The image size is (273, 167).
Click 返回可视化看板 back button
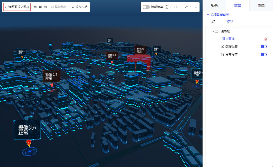point(17,7)
